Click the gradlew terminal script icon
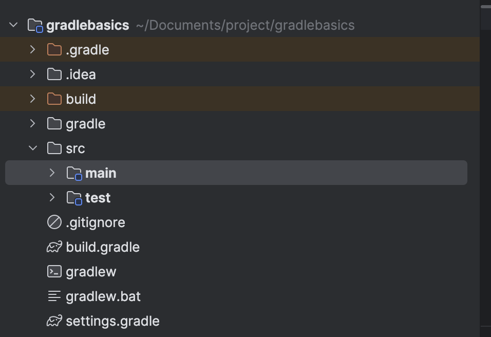Viewport: 491px width, 337px height. [54, 272]
